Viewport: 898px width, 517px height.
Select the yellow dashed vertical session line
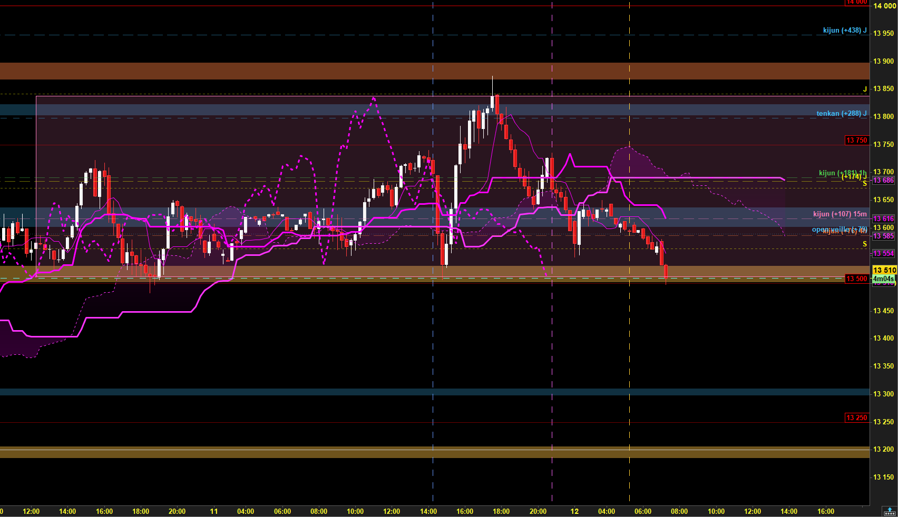point(629,253)
